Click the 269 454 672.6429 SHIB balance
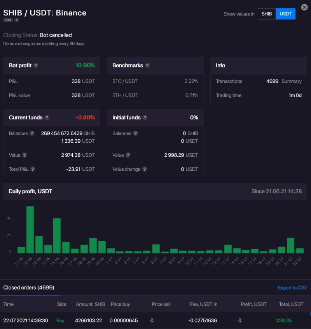The width and height of the screenshot is (311, 329). pos(68,133)
